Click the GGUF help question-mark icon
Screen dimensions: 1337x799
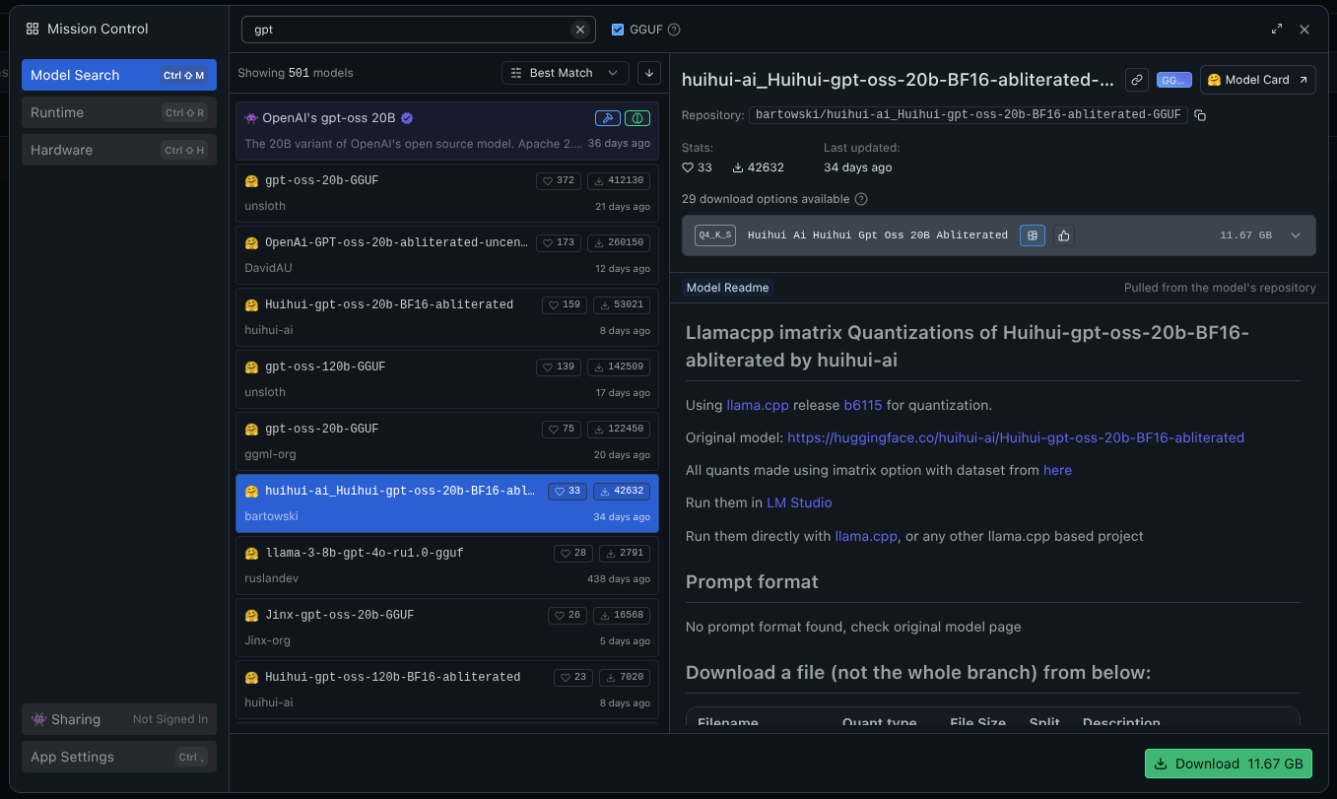675,30
